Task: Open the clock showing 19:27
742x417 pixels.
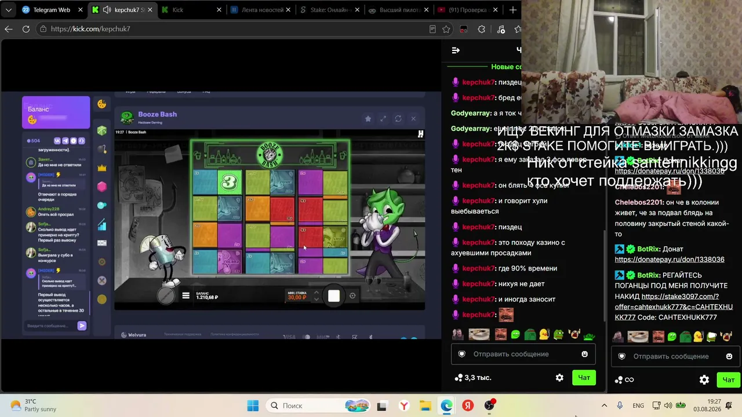Action: coord(706,405)
